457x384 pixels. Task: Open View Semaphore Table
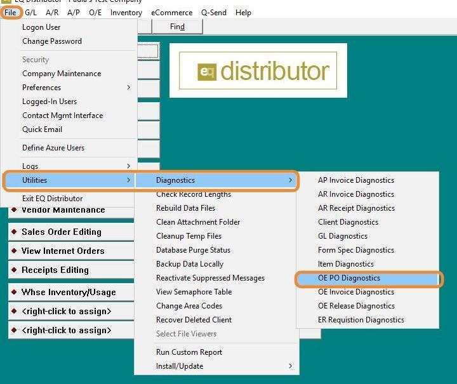(x=216, y=292)
